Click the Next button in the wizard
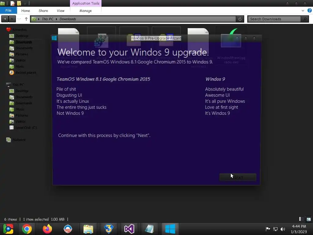 tap(238, 177)
